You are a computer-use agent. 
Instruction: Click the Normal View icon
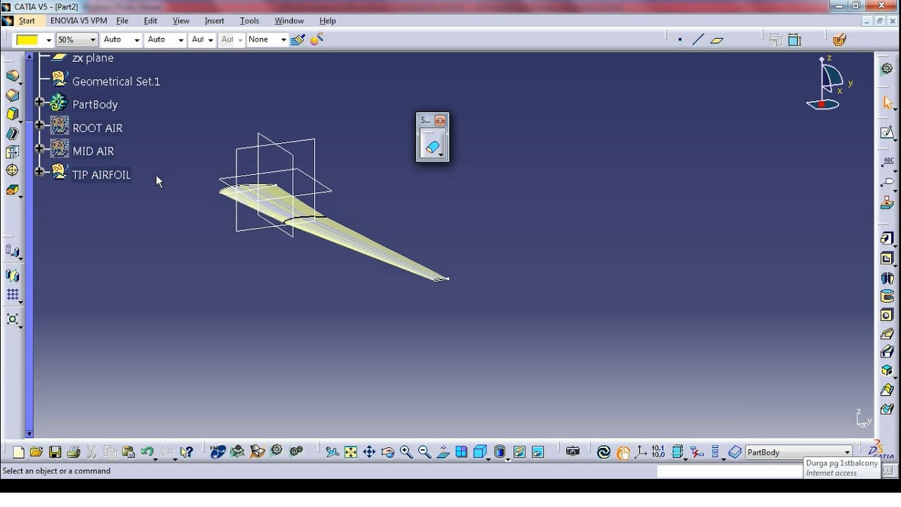click(x=443, y=452)
